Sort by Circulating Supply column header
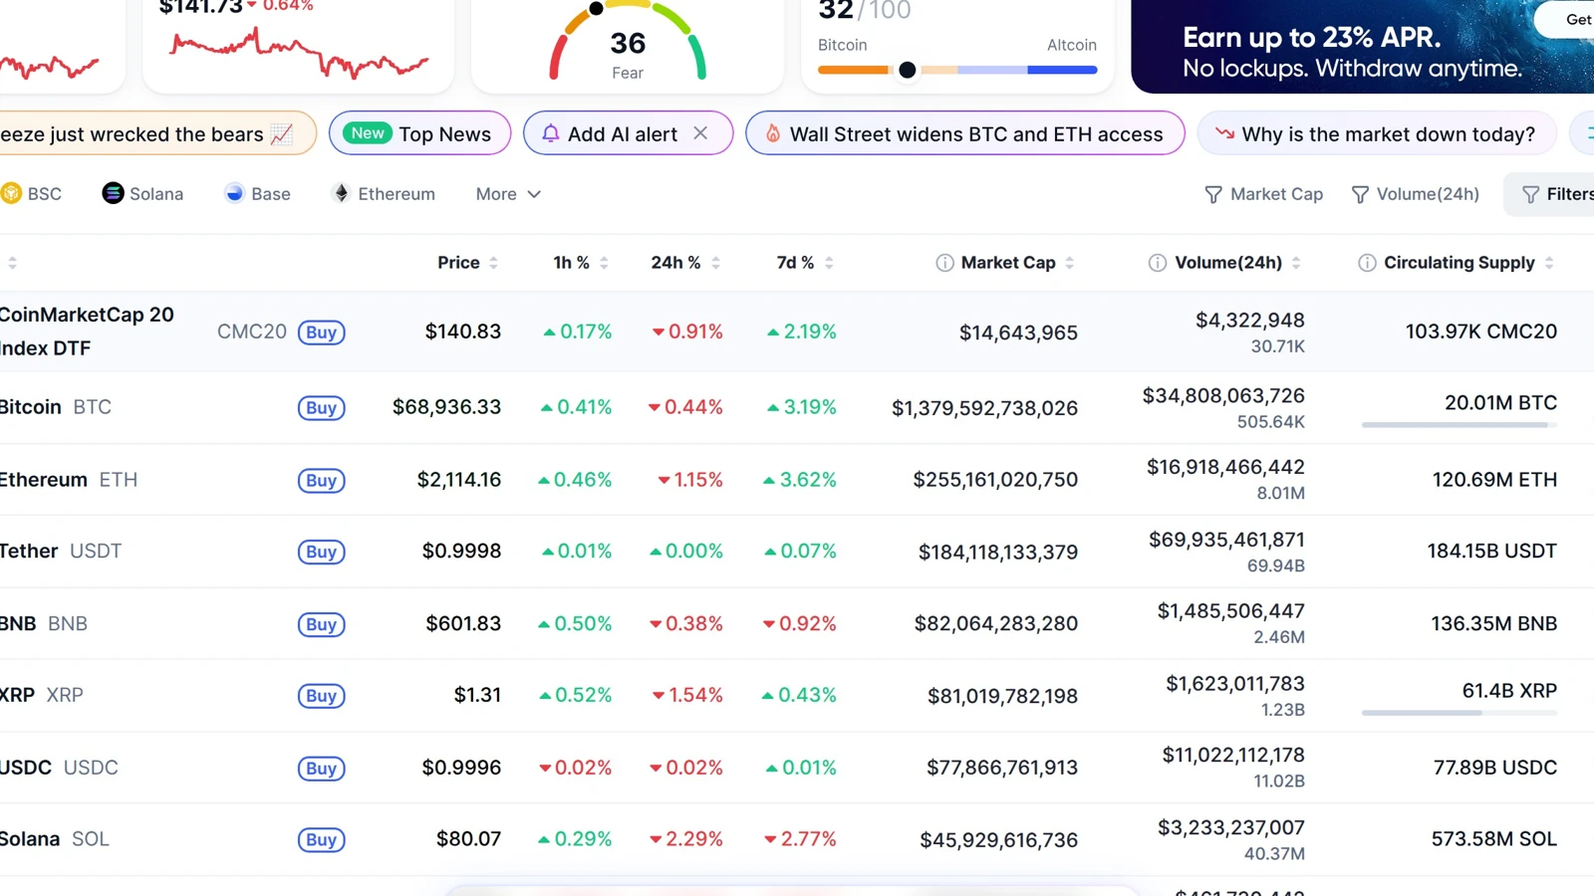 [1468, 263]
